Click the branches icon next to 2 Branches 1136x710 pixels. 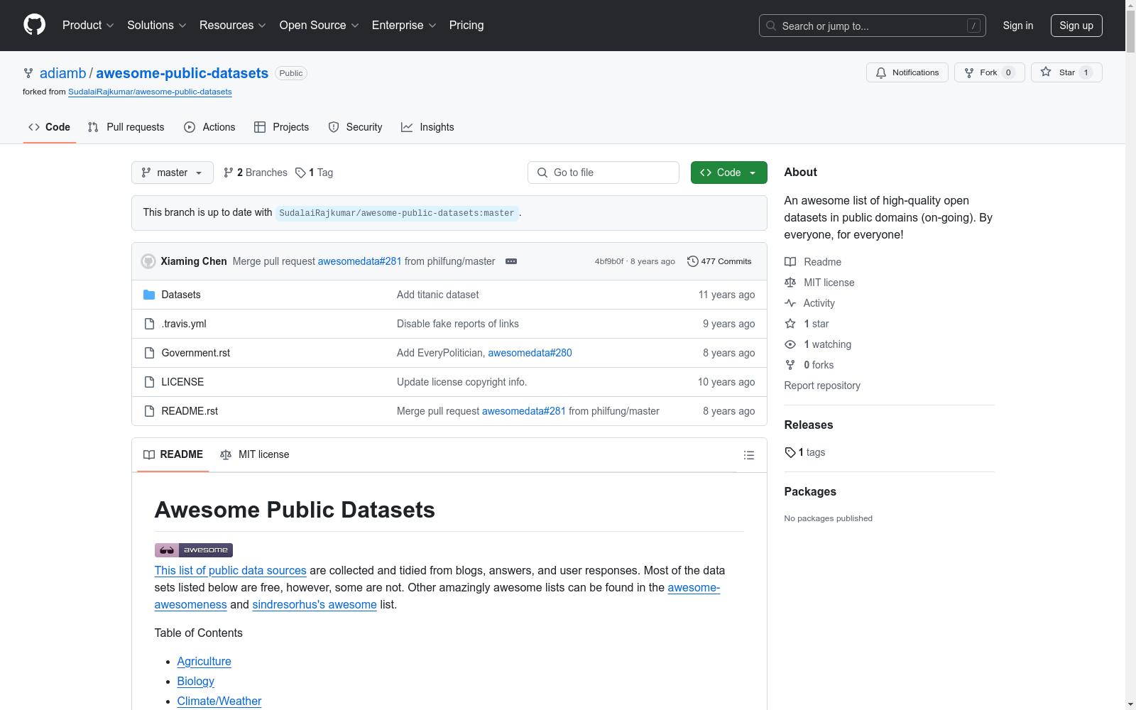click(x=229, y=173)
